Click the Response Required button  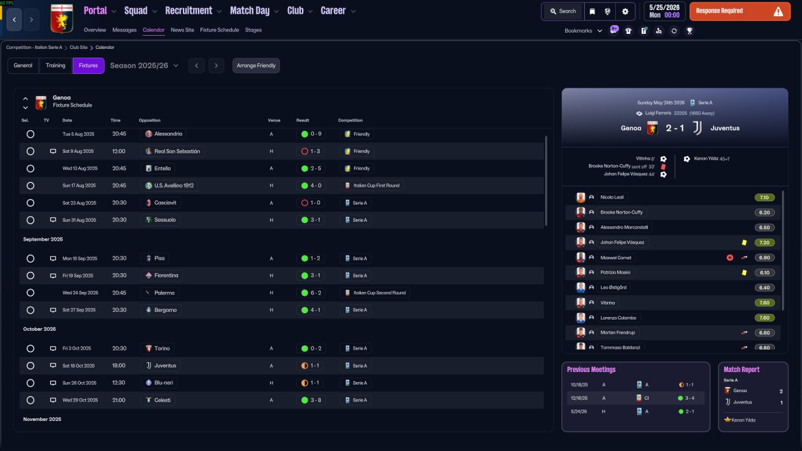pyautogui.click(x=740, y=11)
